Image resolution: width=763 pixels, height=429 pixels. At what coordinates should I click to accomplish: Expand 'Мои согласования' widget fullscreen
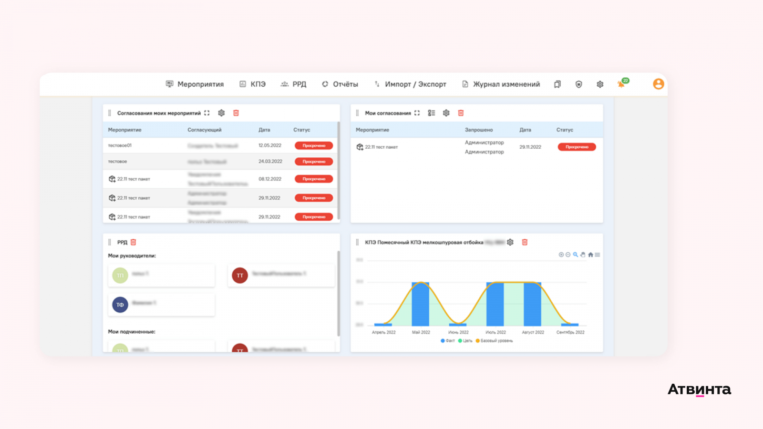pos(417,113)
